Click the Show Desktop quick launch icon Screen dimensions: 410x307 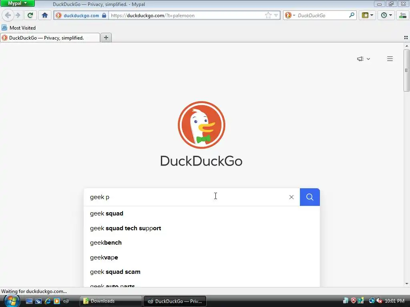[x=29, y=301]
